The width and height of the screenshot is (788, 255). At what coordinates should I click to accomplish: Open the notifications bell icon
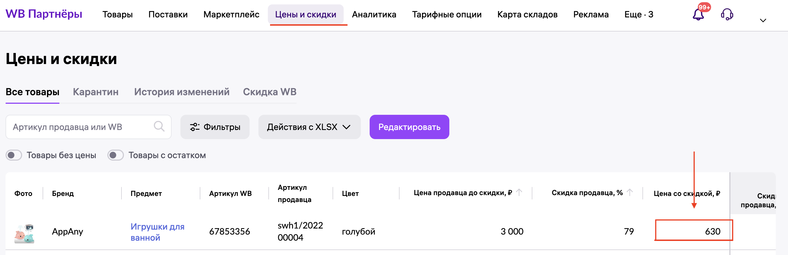[x=698, y=14]
